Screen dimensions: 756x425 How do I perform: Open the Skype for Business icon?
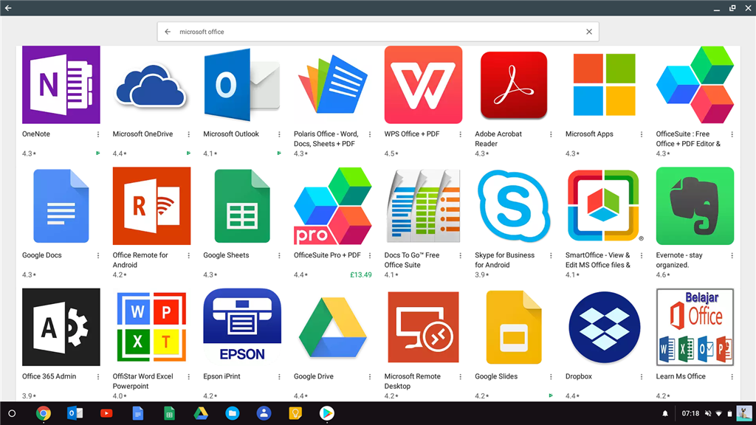[514, 207]
